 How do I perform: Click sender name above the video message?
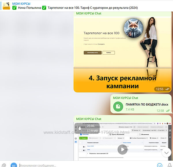89,119
